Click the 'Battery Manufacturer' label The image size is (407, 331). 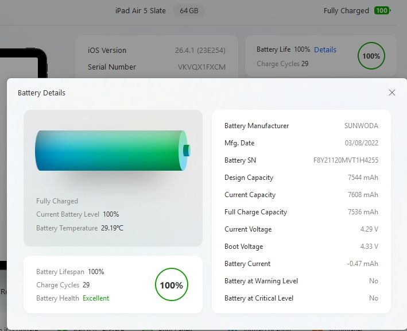click(x=257, y=126)
